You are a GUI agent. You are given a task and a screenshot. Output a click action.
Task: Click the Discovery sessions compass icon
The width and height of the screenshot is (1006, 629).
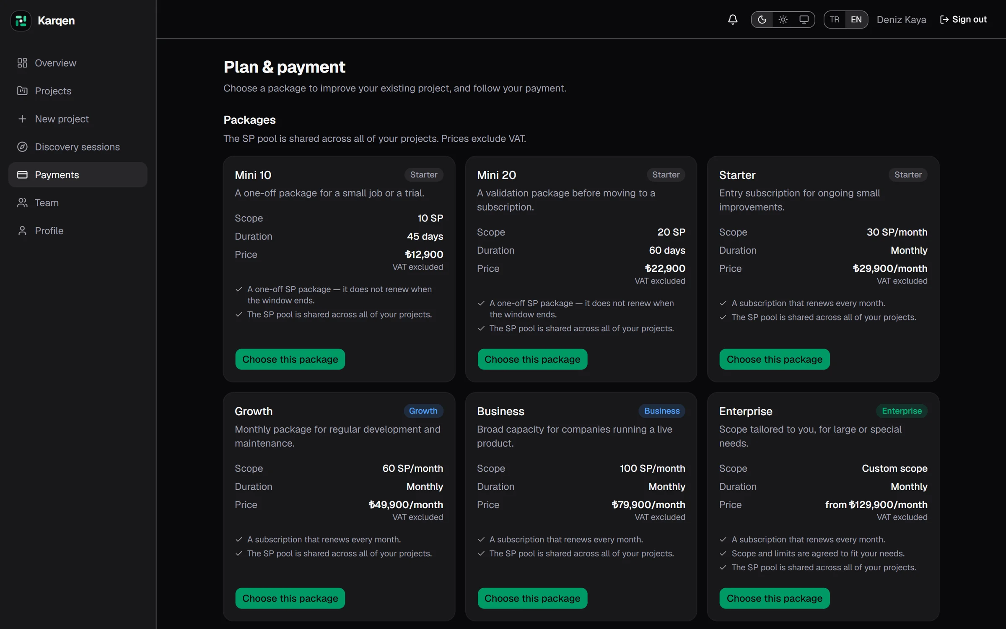point(22,147)
